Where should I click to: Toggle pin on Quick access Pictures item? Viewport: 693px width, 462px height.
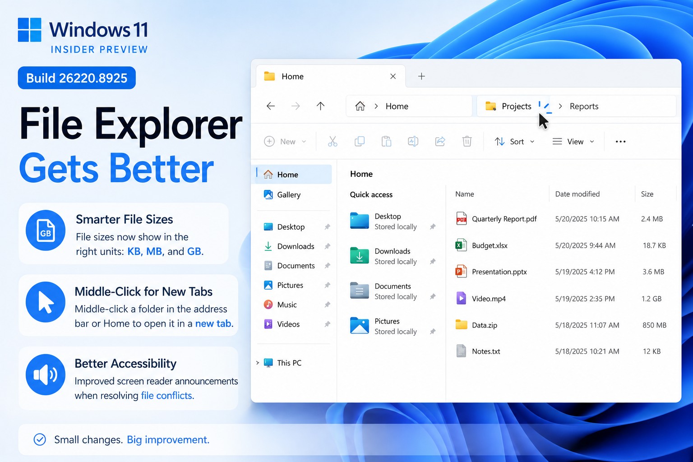(433, 332)
